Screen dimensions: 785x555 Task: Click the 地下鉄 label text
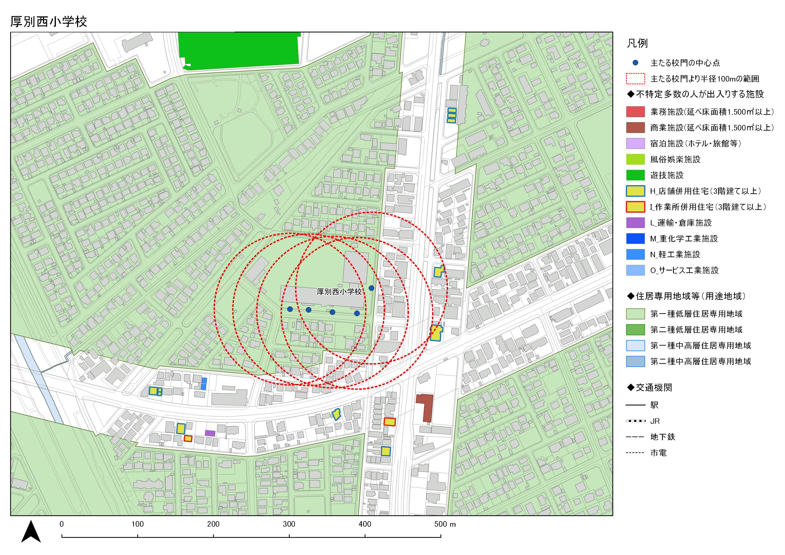click(663, 437)
